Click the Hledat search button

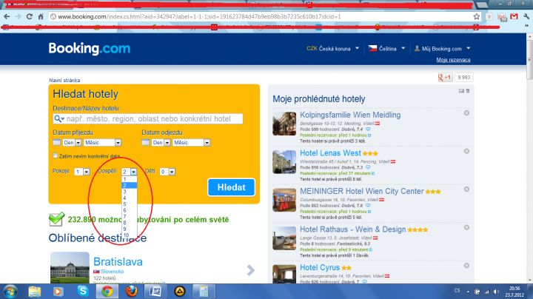(231, 187)
